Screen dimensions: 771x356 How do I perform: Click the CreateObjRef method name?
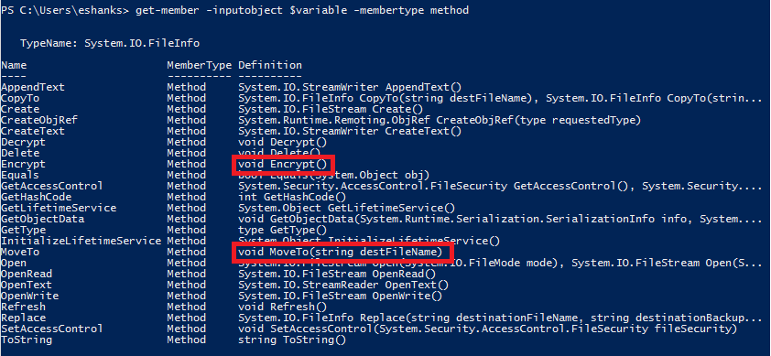coord(39,120)
